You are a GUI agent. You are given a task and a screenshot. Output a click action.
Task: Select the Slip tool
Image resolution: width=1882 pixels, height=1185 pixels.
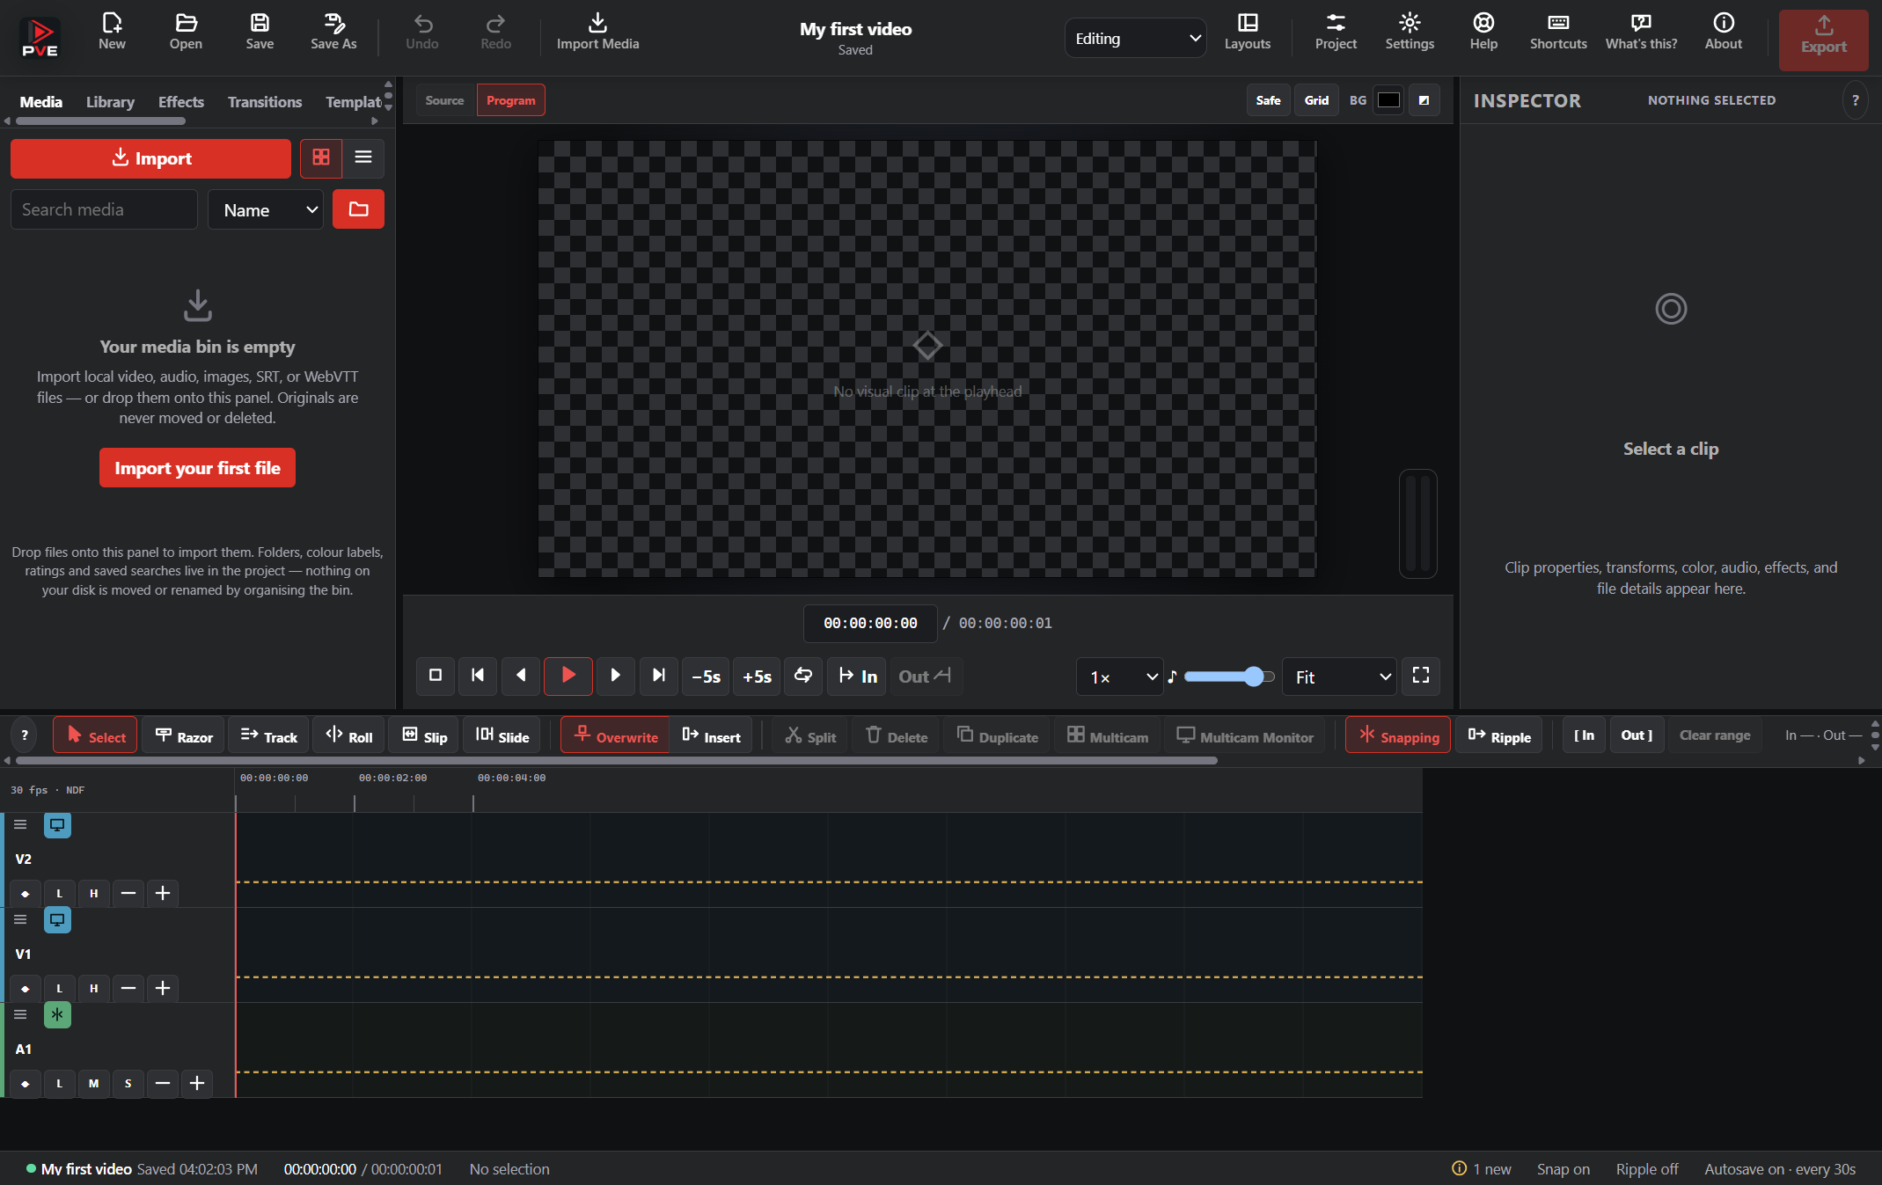click(x=424, y=735)
